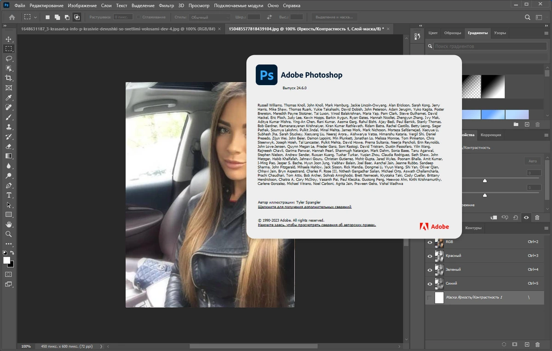
Task: Hide the Красный channel
Action: [x=430, y=256]
